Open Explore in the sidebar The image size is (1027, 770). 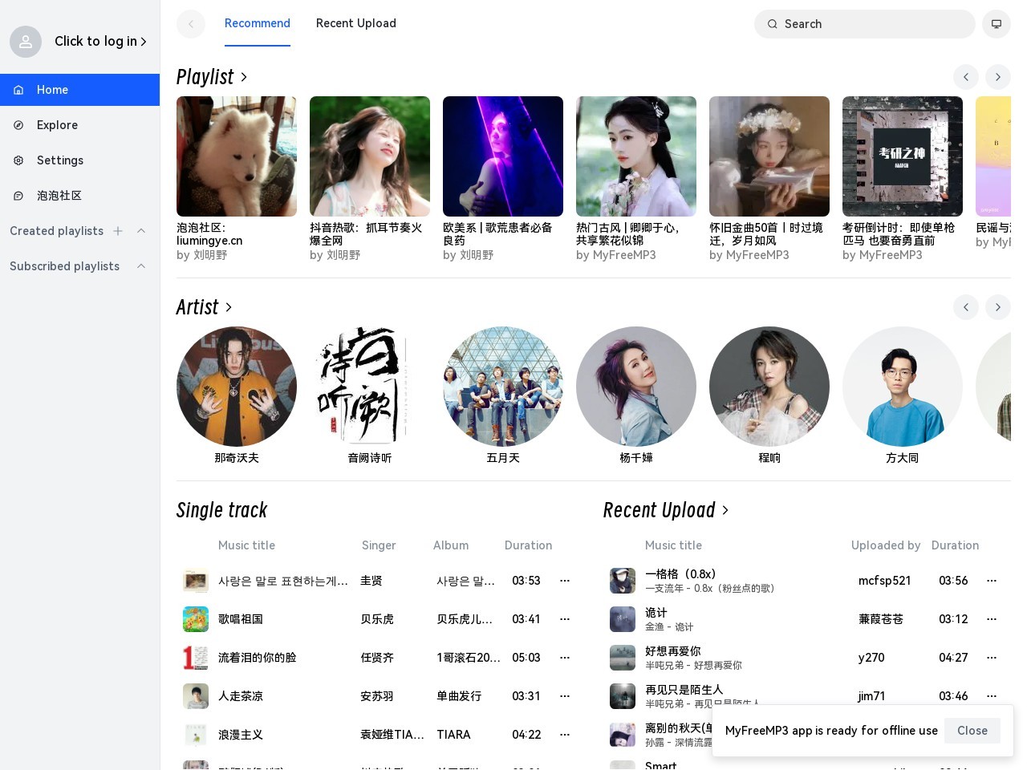[57, 125]
